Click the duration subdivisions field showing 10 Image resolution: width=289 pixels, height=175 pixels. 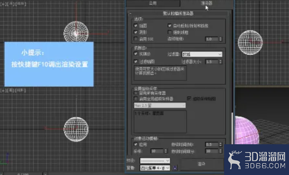point(212,151)
